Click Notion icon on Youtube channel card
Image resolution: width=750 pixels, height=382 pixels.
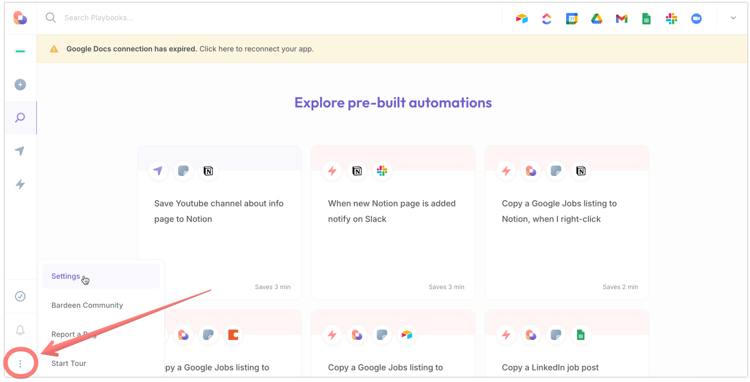[x=208, y=171]
